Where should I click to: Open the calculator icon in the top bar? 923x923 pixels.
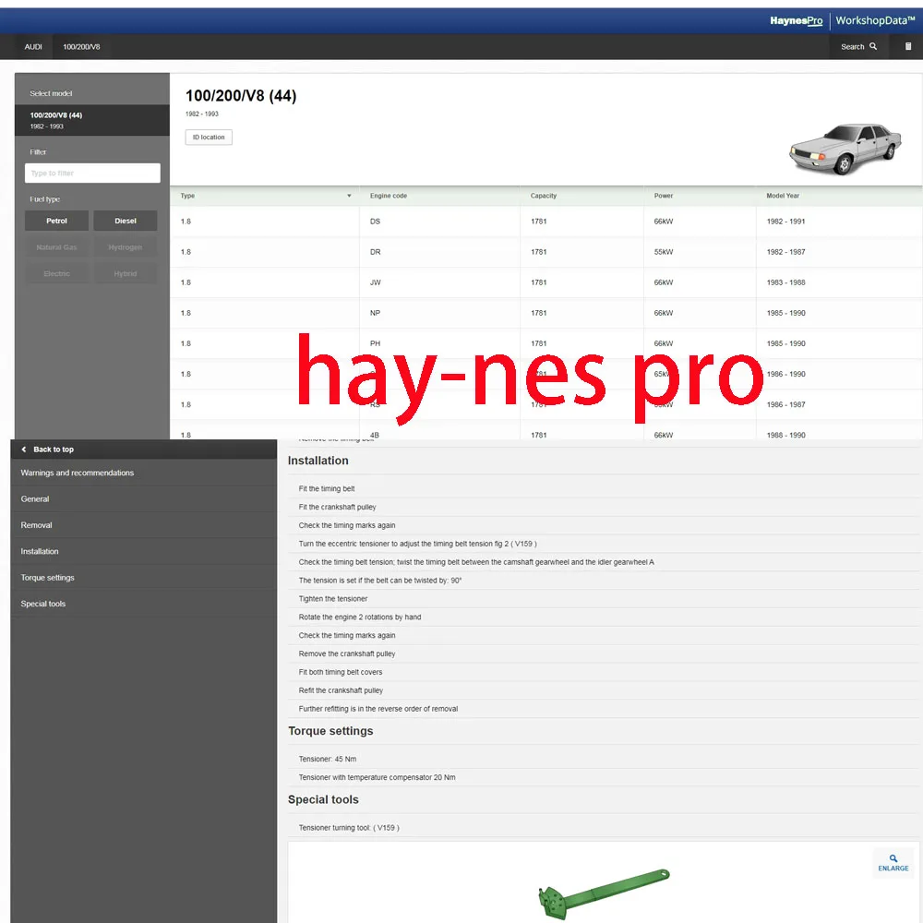click(x=907, y=46)
